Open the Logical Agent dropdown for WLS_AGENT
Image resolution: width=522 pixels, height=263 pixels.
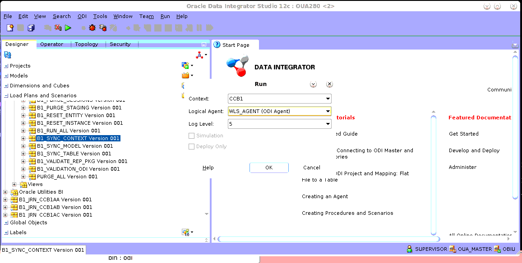point(327,111)
